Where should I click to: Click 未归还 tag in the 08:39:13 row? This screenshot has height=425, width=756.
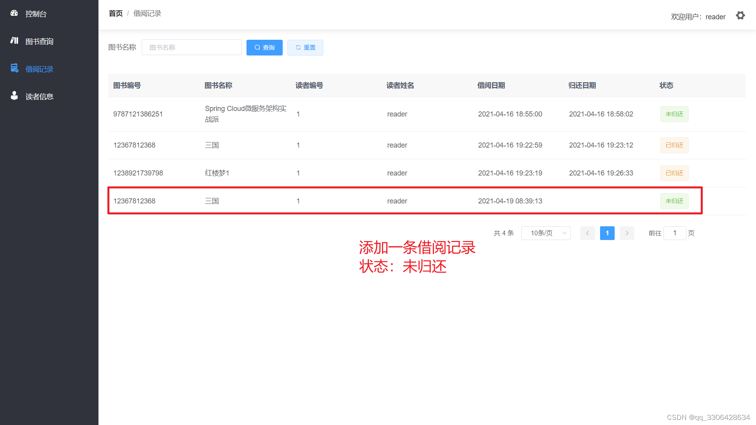click(674, 201)
